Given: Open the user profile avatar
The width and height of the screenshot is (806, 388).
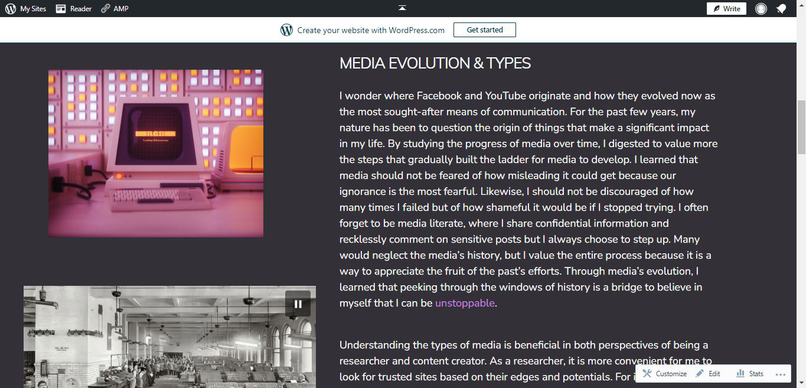Looking at the screenshot, I should [761, 9].
